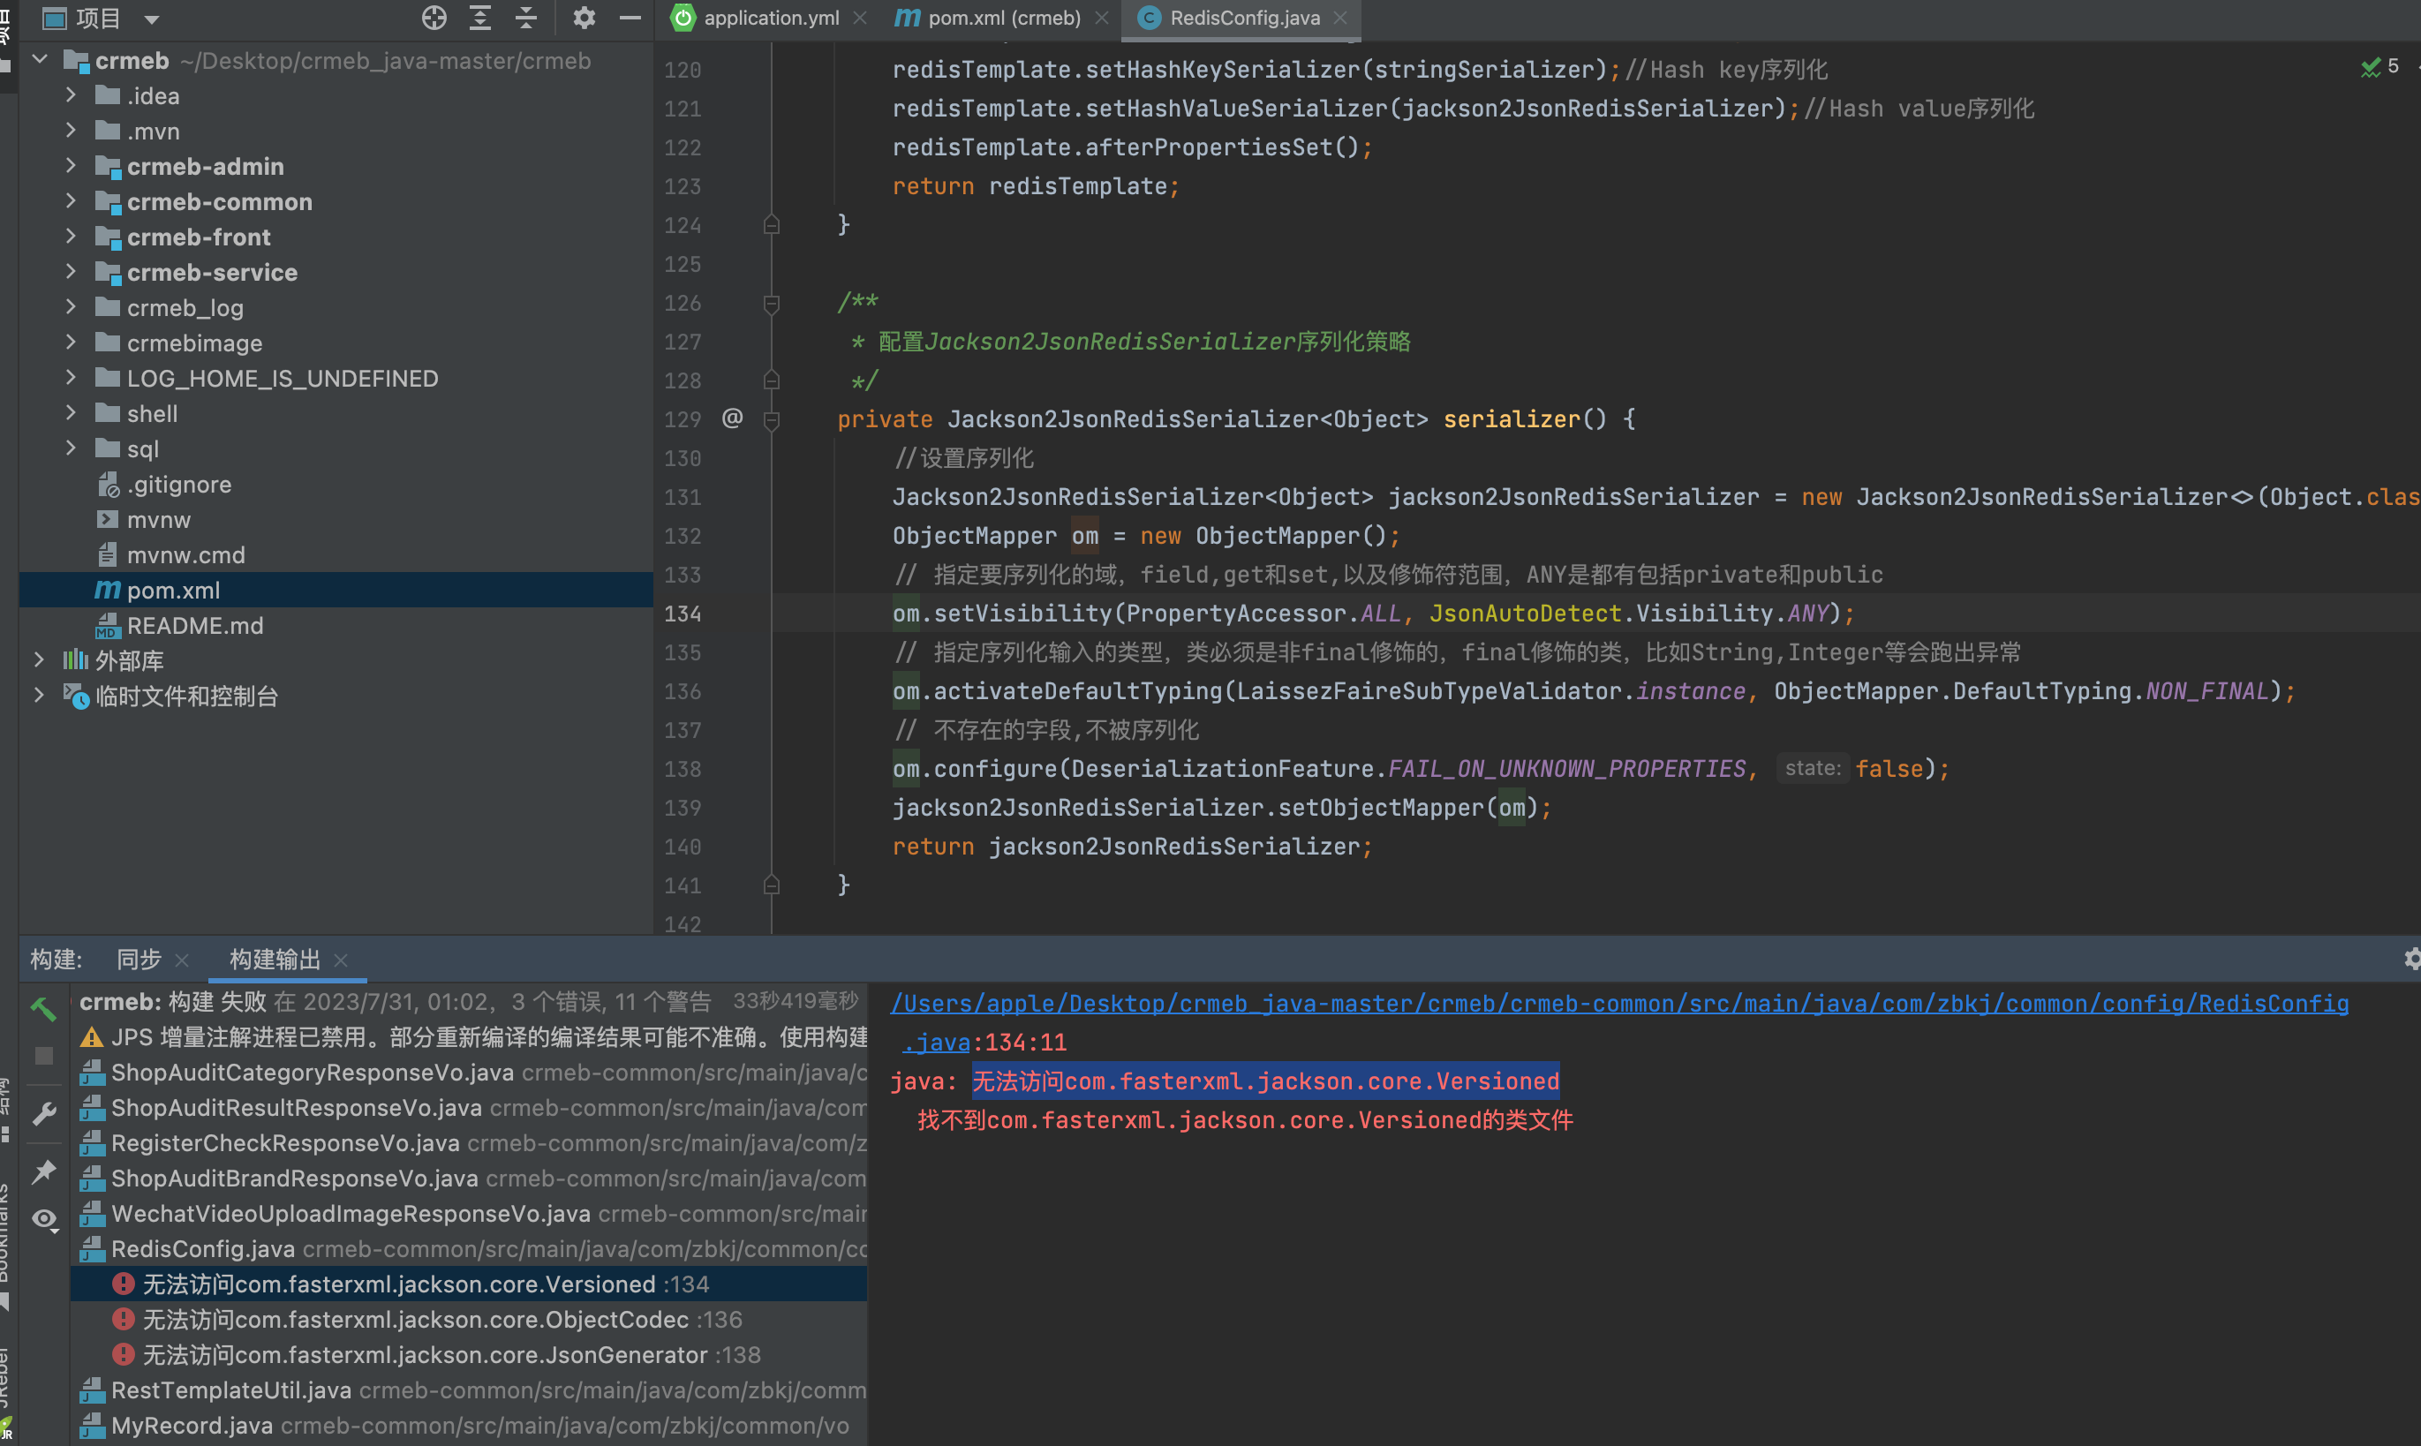Screen dimensions: 2421x1446
Task: Select the ObjectCodec :136 error row
Action: (x=469, y=1320)
